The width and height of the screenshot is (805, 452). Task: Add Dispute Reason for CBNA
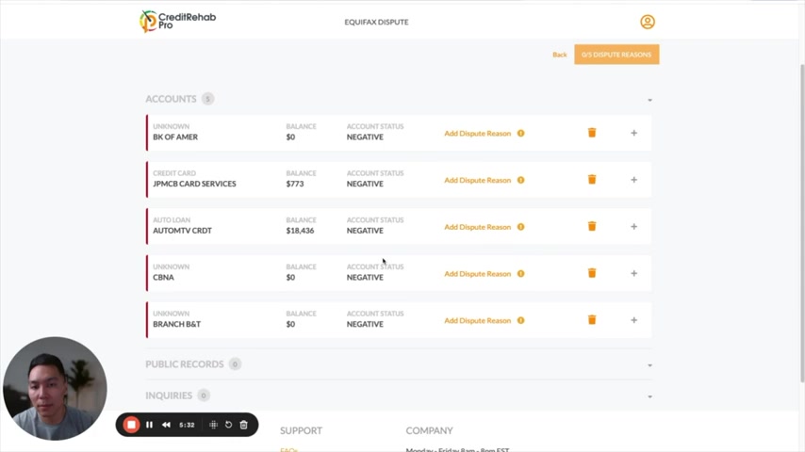tap(478, 273)
